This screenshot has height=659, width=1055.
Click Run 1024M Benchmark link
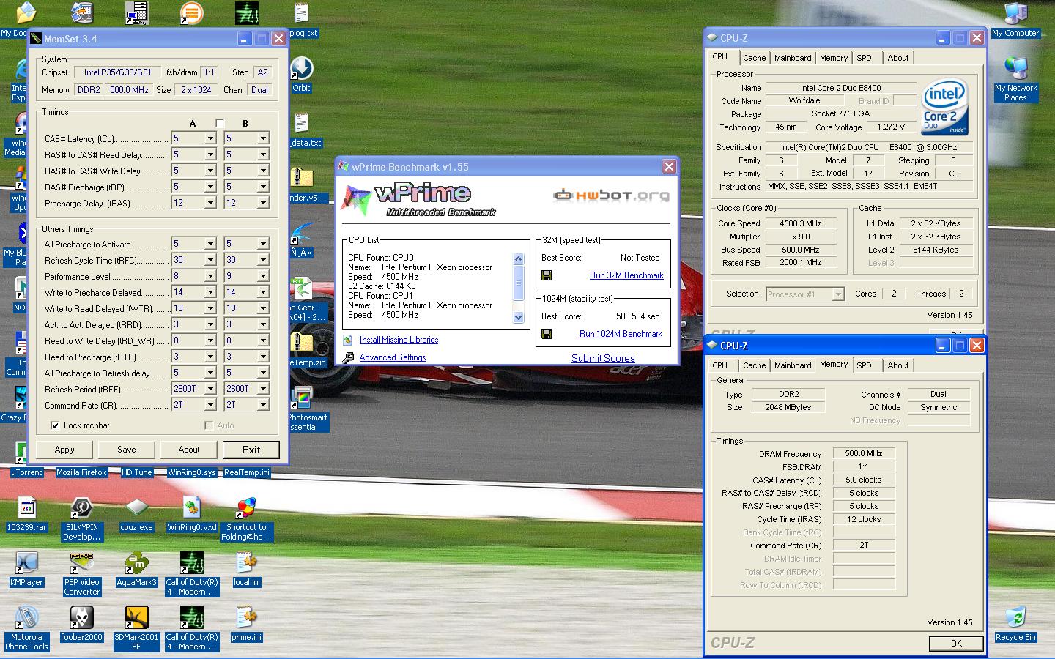(x=621, y=334)
